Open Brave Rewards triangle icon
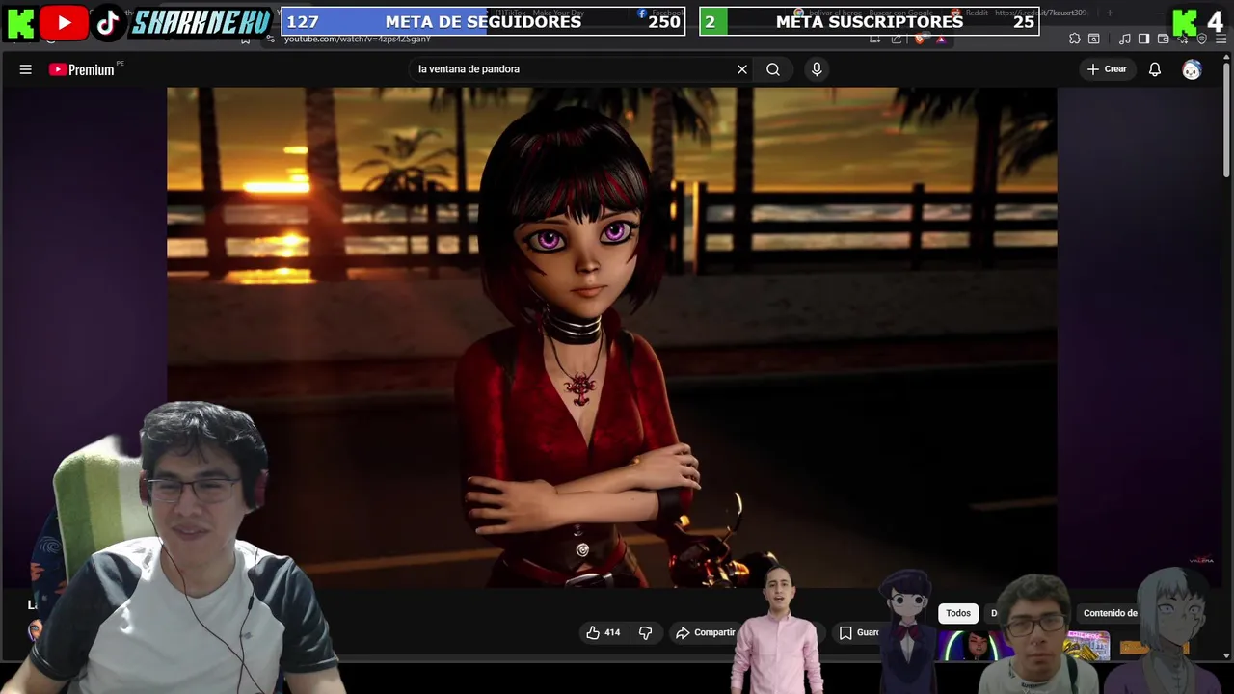The width and height of the screenshot is (1234, 694). tap(940, 39)
